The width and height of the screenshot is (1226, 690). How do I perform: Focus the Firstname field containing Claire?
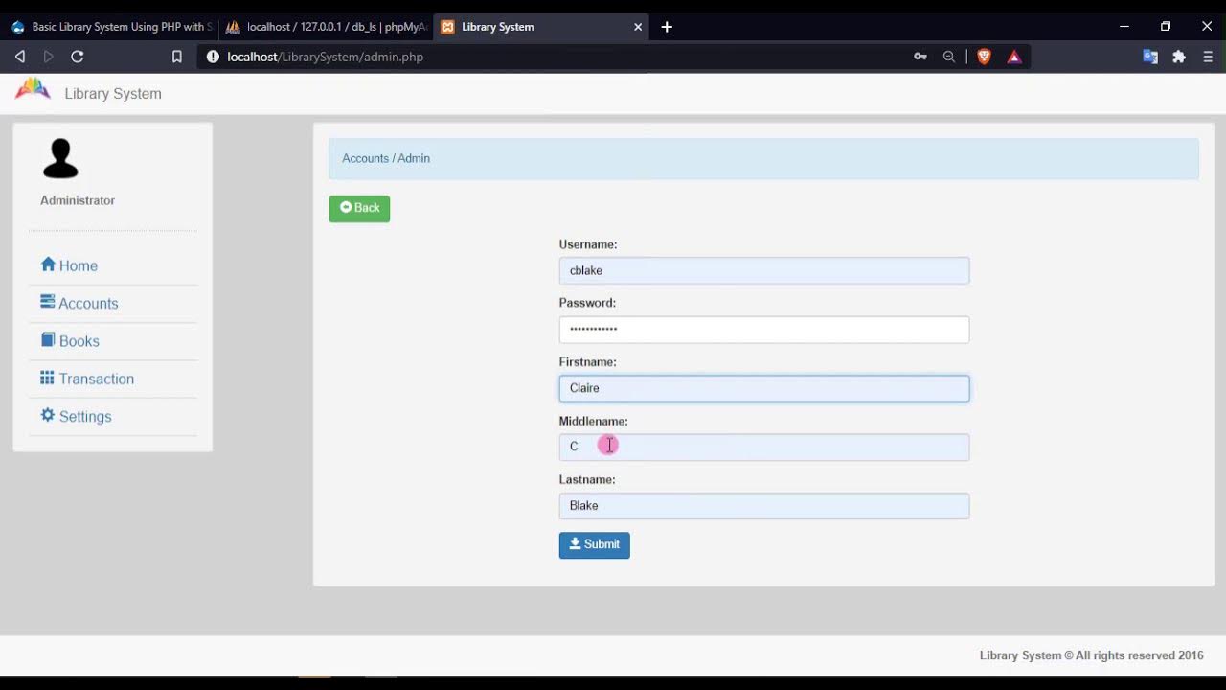(764, 388)
